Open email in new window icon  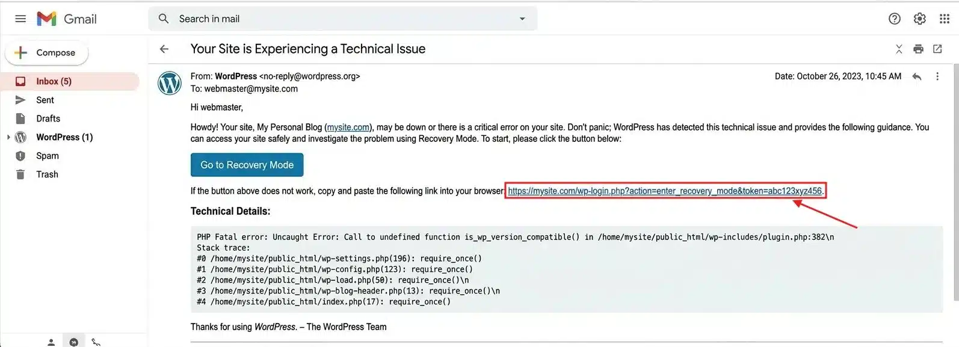pyautogui.click(x=937, y=49)
